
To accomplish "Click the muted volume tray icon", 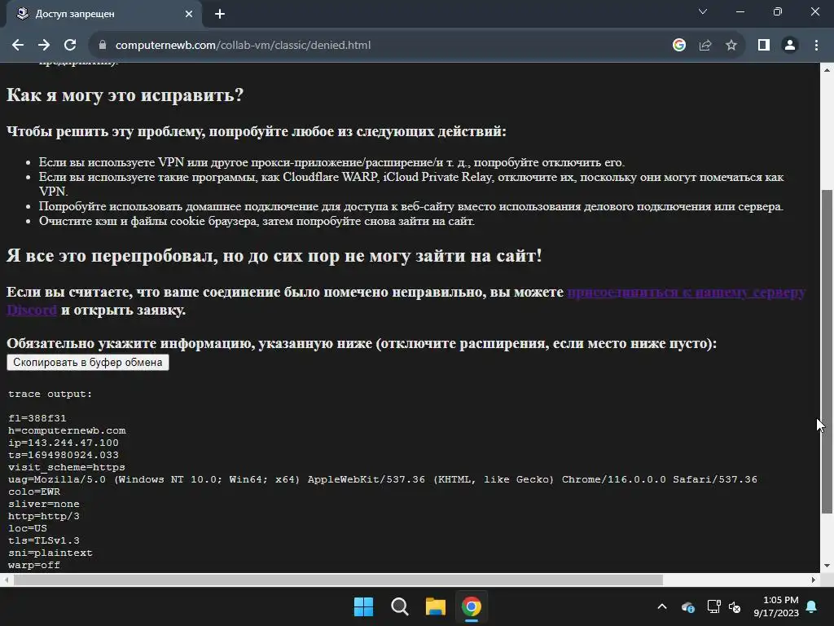I will pyautogui.click(x=735, y=606).
